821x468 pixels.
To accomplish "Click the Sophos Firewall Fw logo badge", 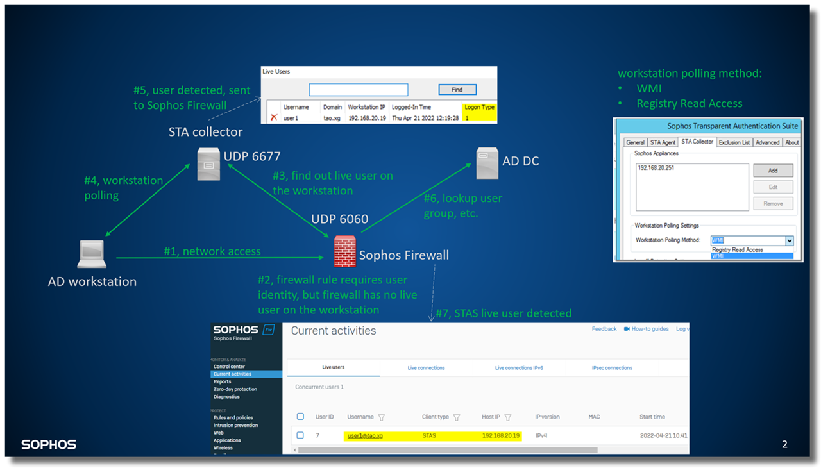I will tap(269, 330).
